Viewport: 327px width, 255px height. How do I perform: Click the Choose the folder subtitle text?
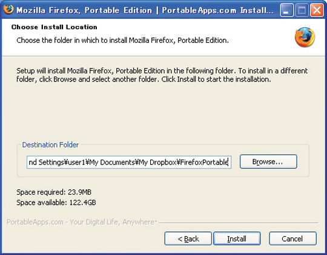click(x=122, y=40)
